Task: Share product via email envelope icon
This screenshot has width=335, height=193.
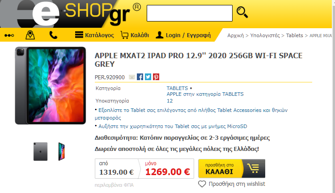Action: 132,77
